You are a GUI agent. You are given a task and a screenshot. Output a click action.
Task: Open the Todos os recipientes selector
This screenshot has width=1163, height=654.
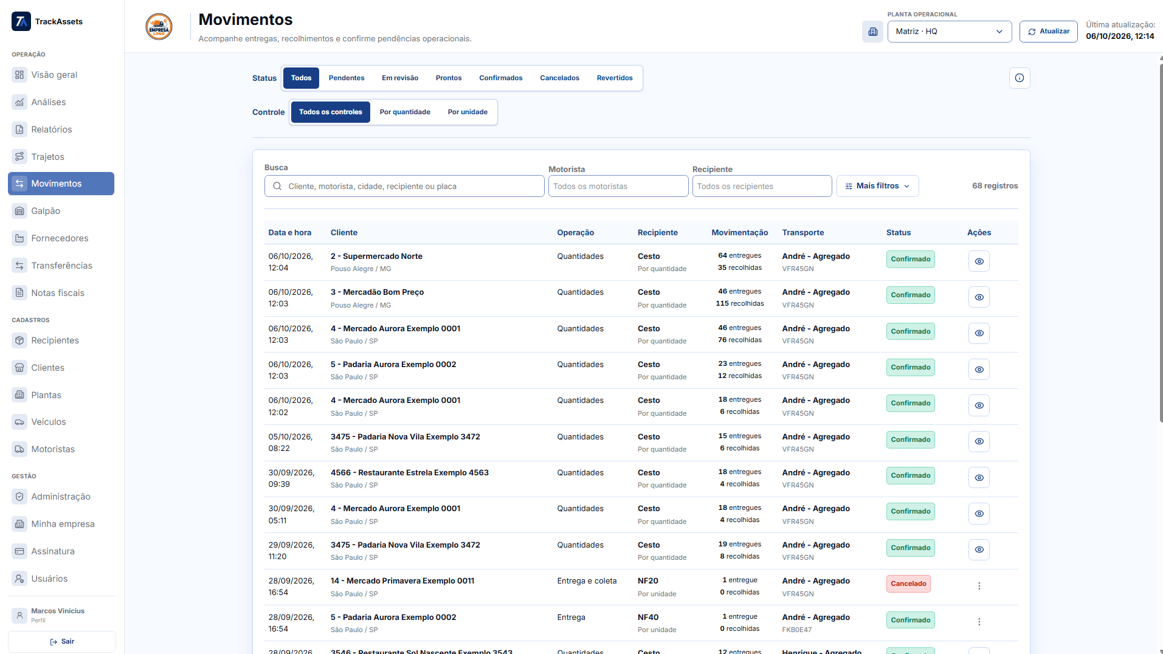pyautogui.click(x=762, y=186)
